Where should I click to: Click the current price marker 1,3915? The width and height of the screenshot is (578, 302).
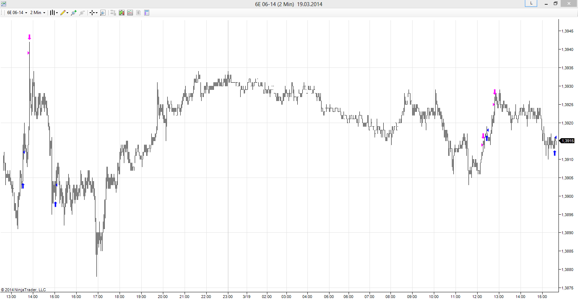coord(567,141)
